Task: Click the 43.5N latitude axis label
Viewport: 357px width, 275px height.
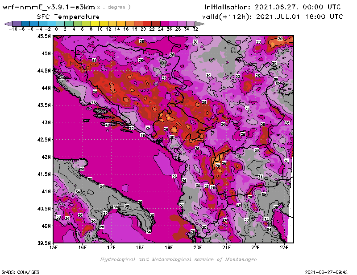Action: click(x=44, y=105)
